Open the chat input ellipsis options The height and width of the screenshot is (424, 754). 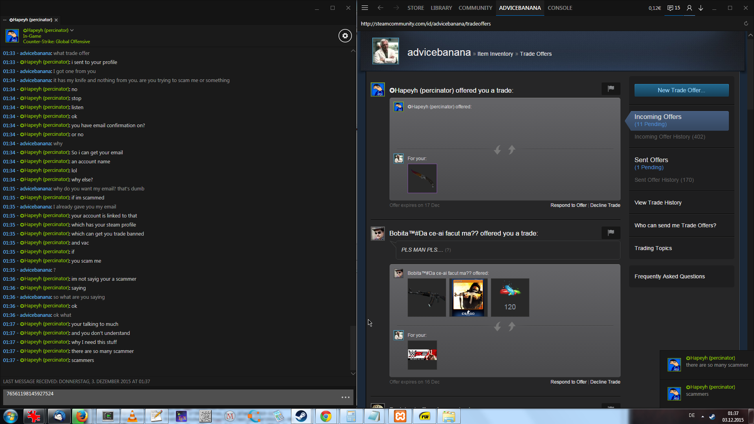click(x=345, y=397)
